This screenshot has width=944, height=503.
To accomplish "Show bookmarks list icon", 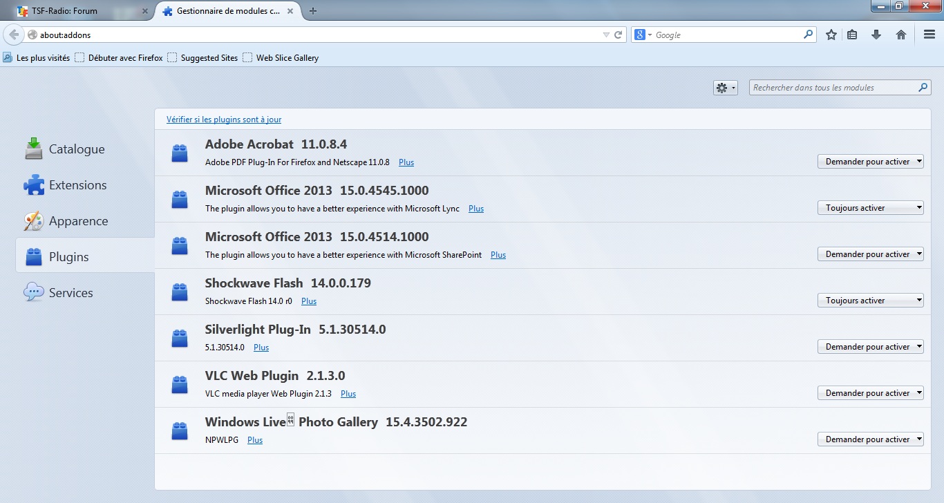I will coord(852,35).
